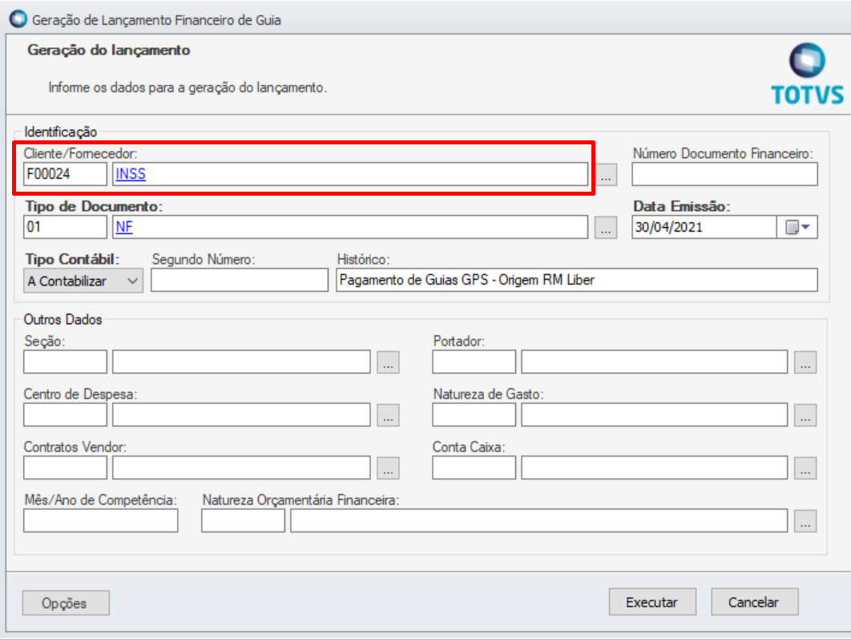The height and width of the screenshot is (640, 851).
Task: Focus the Número Documento Financeiro field
Action: point(724,174)
